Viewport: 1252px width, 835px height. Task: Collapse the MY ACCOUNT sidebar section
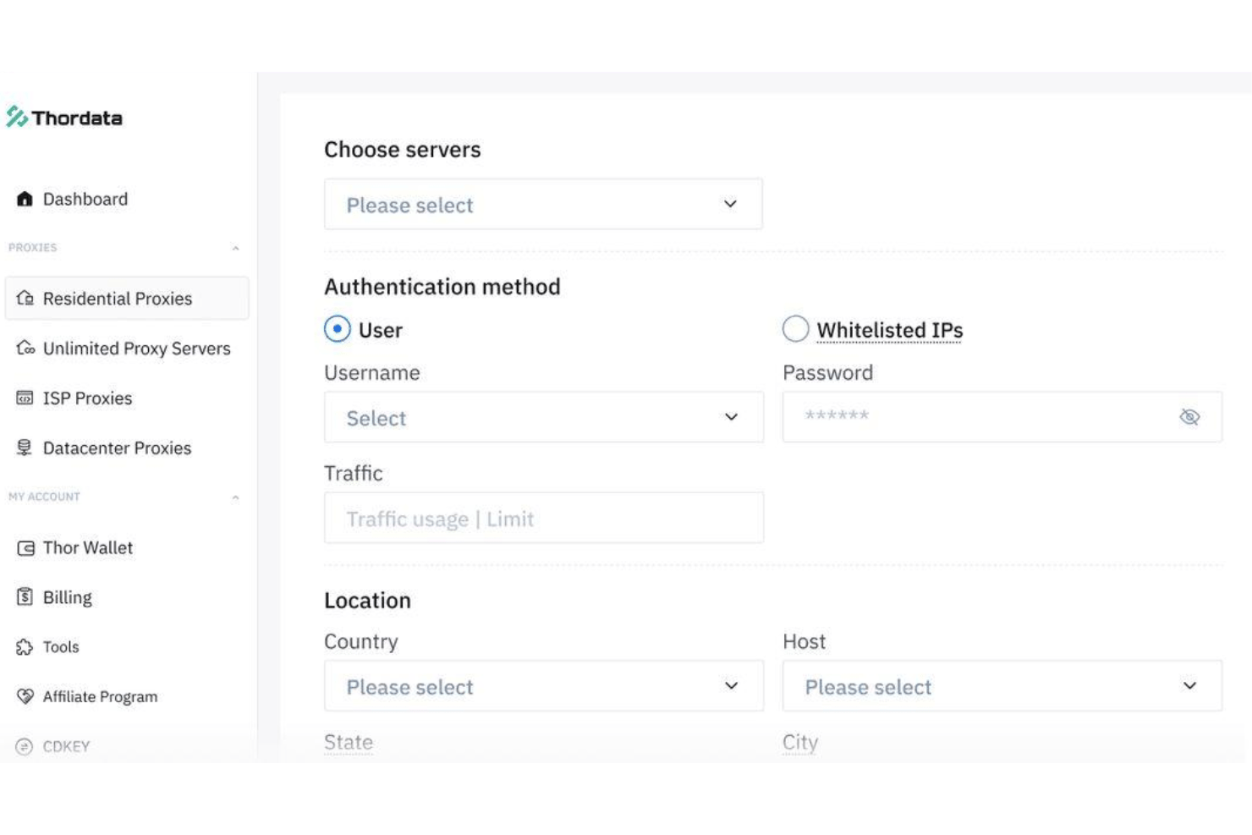coord(235,497)
